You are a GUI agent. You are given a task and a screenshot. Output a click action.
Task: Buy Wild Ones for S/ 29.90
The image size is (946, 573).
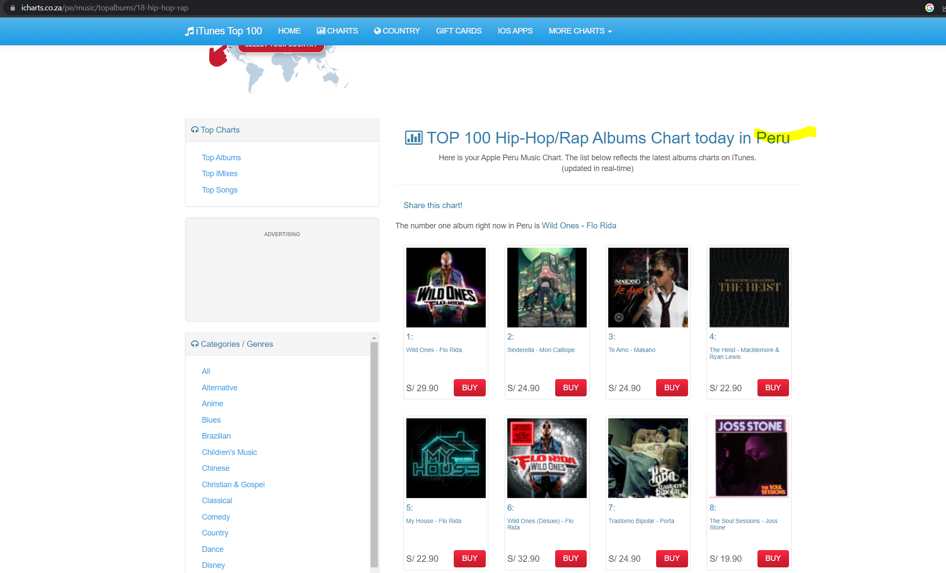point(469,388)
